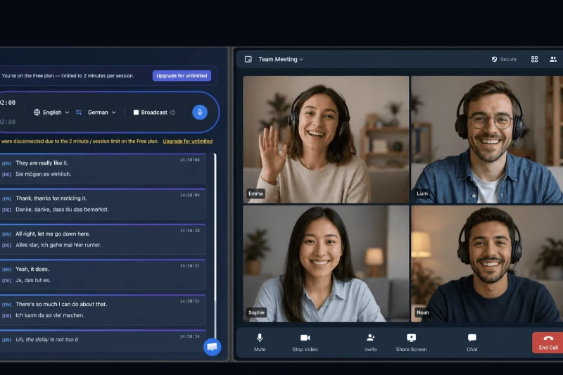This screenshot has height=375, width=563.
Task: Follow the yellow Upgrade for unlimited link
Action: tap(187, 141)
